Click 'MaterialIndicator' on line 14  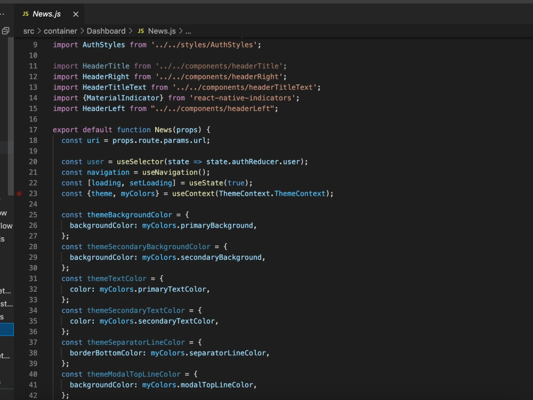point(123,98)
